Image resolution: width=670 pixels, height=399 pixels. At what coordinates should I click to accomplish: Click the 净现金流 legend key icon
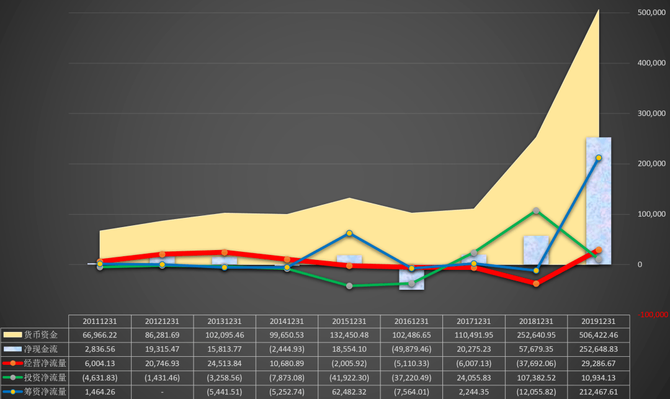pyautogui.click(x=12, y=349)
